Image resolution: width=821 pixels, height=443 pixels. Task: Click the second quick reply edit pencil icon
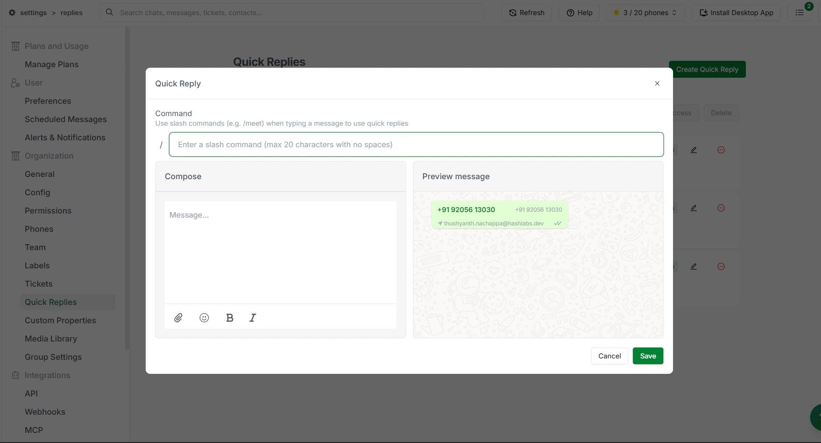[694, 208]
